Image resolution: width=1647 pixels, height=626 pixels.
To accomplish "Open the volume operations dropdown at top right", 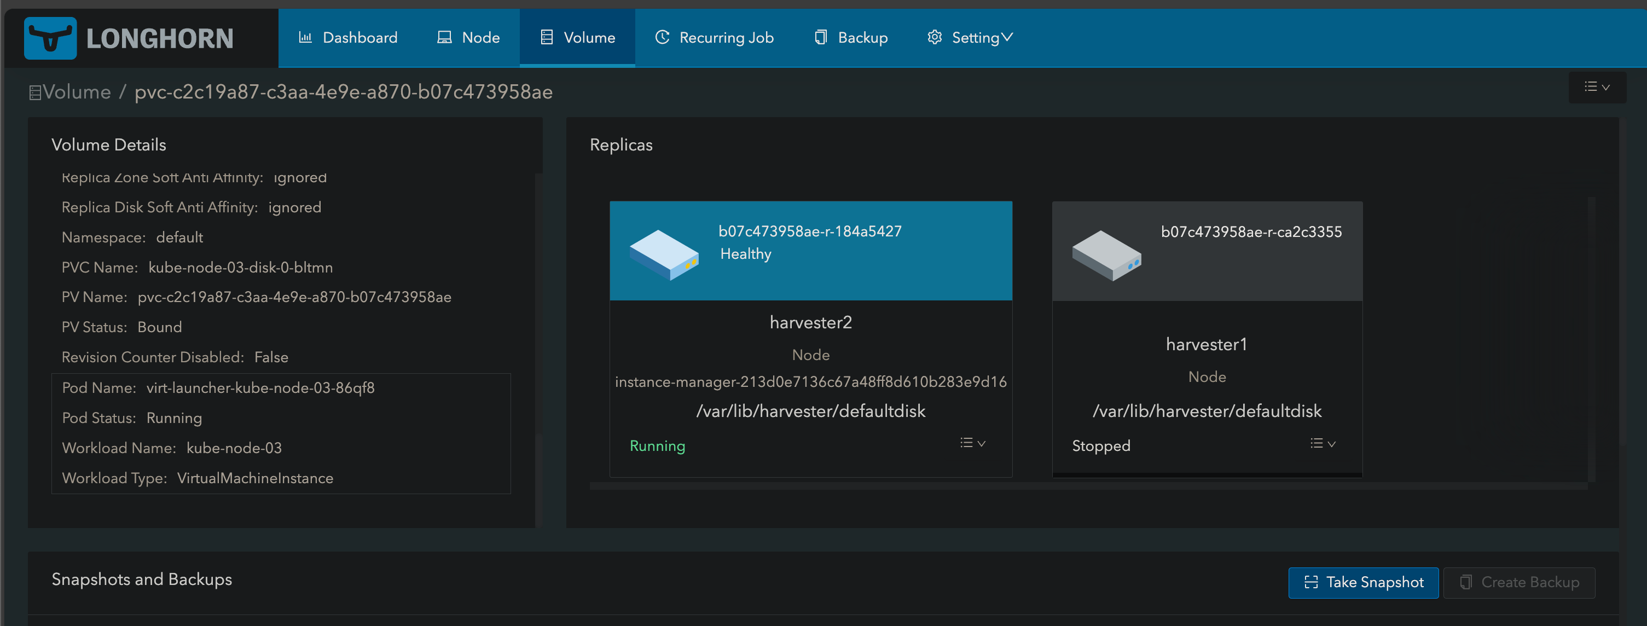I will tap(1597, 87).
